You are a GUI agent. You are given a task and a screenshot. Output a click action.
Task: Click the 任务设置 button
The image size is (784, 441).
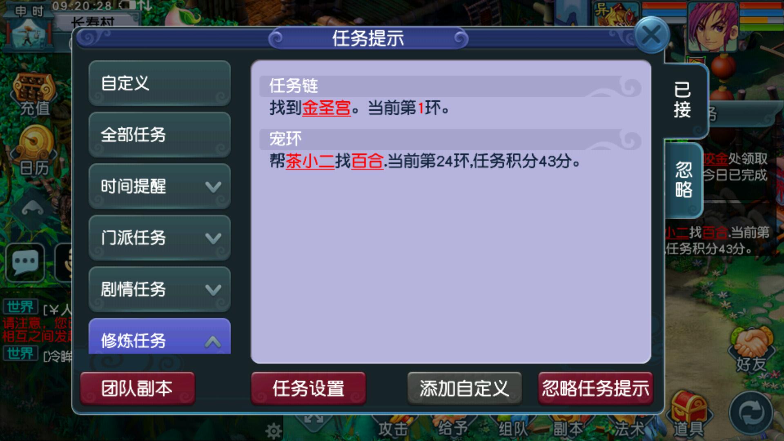[308, 388]
